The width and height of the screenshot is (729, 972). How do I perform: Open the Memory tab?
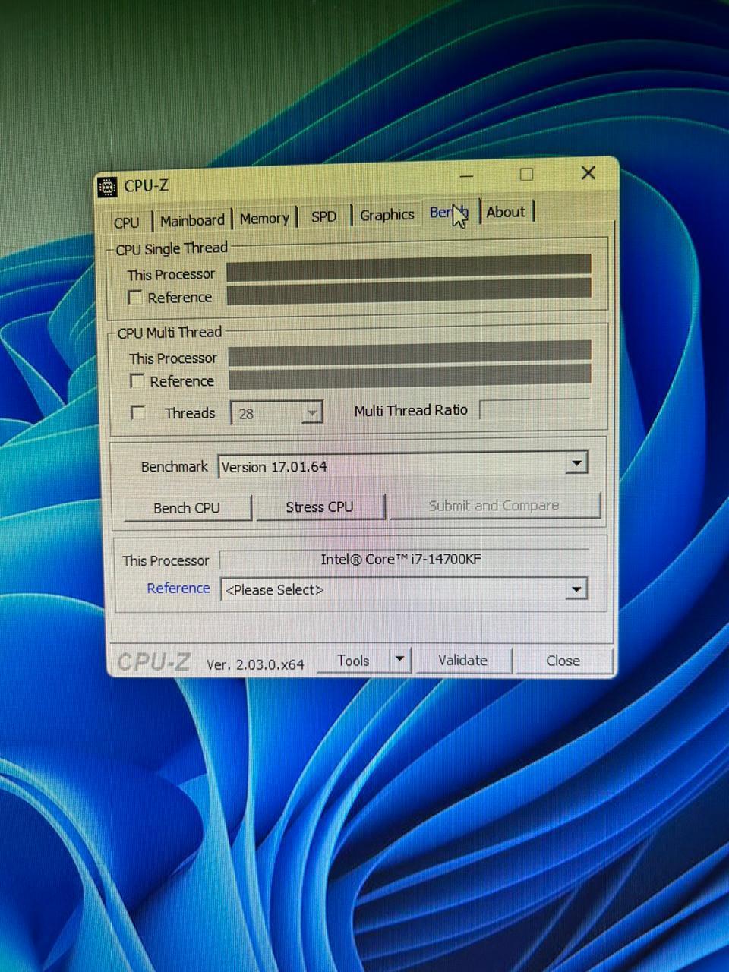click(264, 219)
